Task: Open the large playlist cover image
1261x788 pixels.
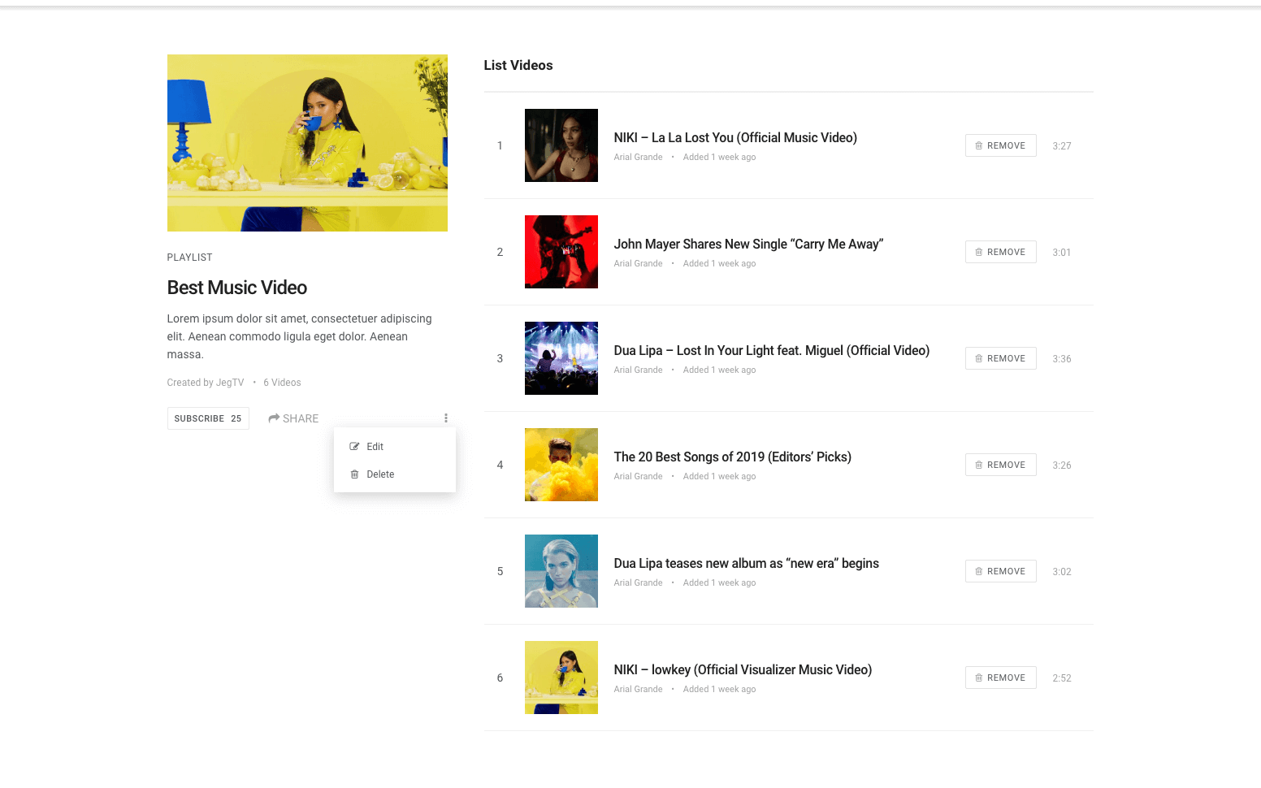Action: click(307, 143)
